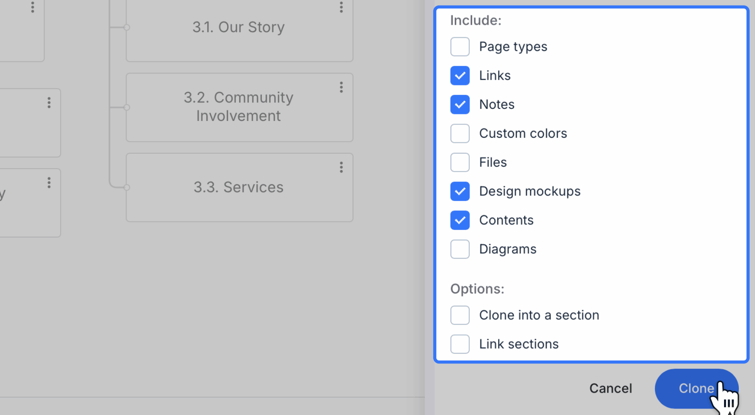Click the Custom colors label text

523,133
